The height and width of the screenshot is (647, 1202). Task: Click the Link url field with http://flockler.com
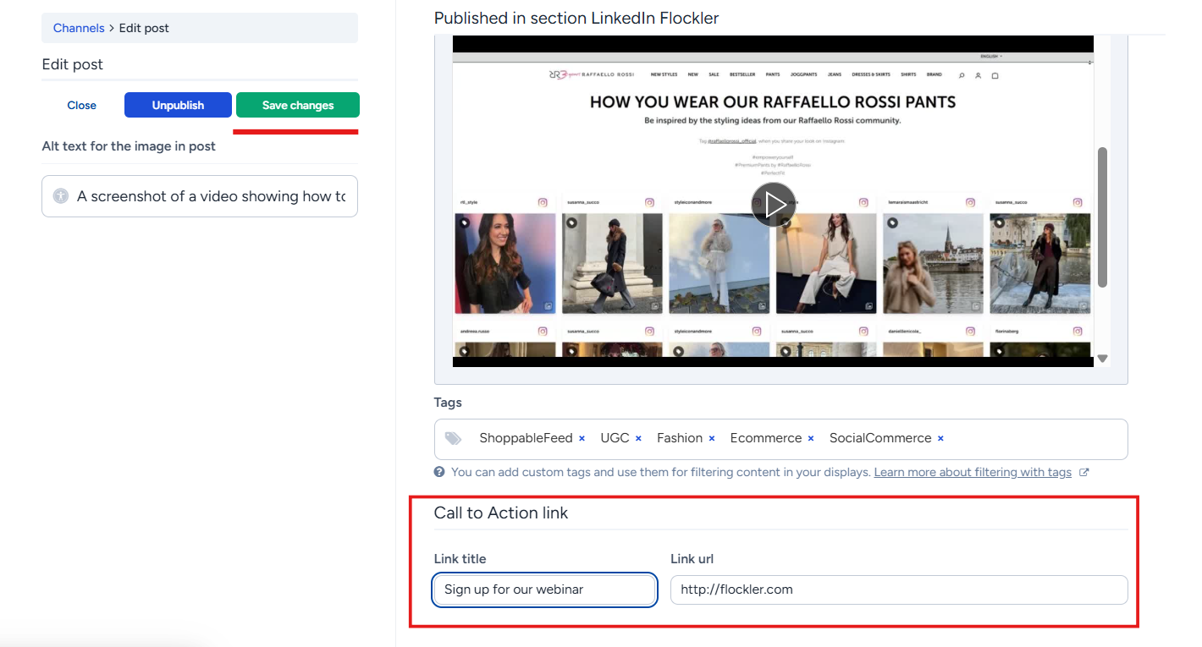[899, 589]
